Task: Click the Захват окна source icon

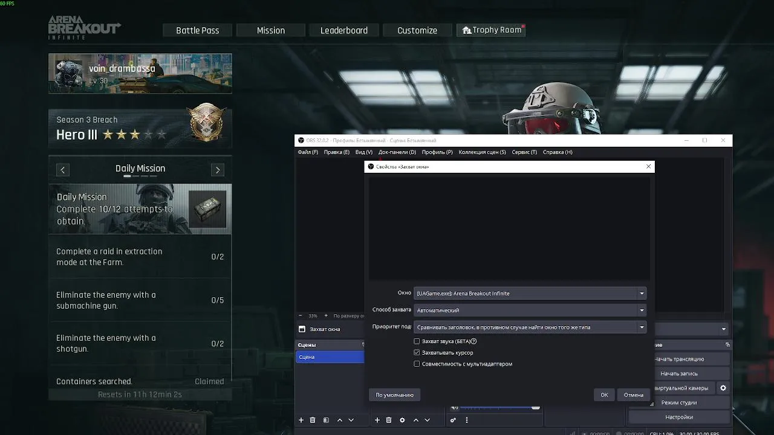Action: pyautogui.click(x=302, y=329)
